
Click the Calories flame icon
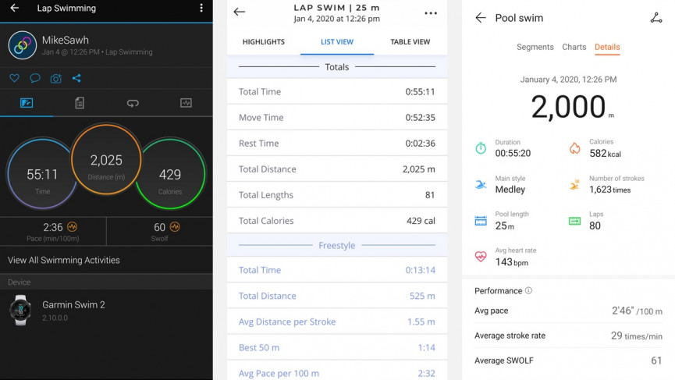[x=574, y=148]
